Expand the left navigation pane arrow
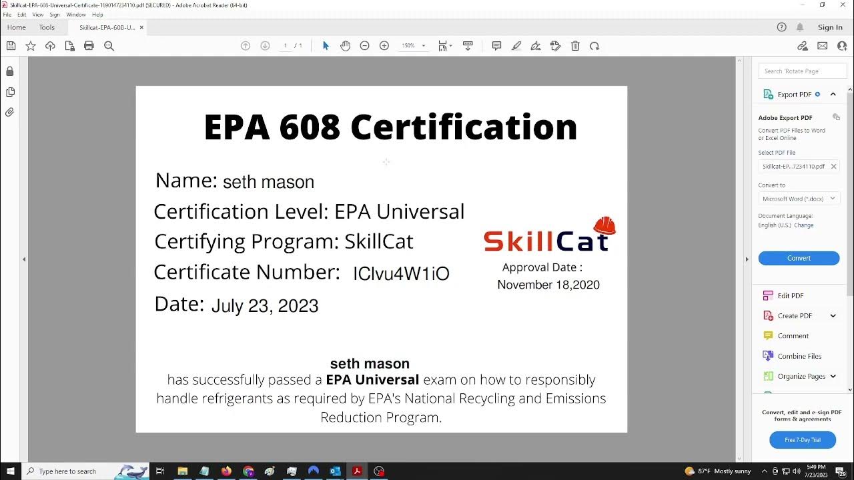Screen dimensions: 854x480 point(24,259)
